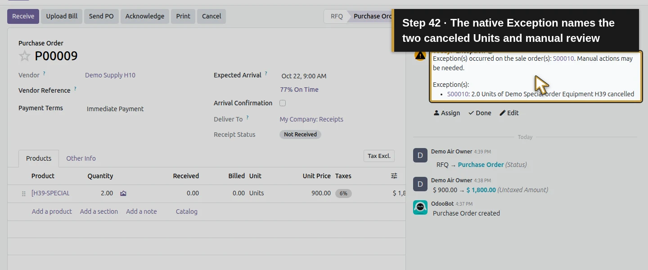This screenshot has width=648, height=270.
Task: Open S00010 link in exception sentence
Action: [x=563, y=58]
